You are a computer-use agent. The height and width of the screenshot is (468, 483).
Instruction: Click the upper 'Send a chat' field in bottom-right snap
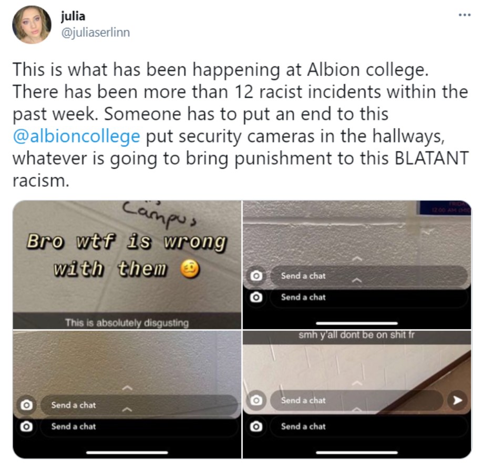(357, 400)
